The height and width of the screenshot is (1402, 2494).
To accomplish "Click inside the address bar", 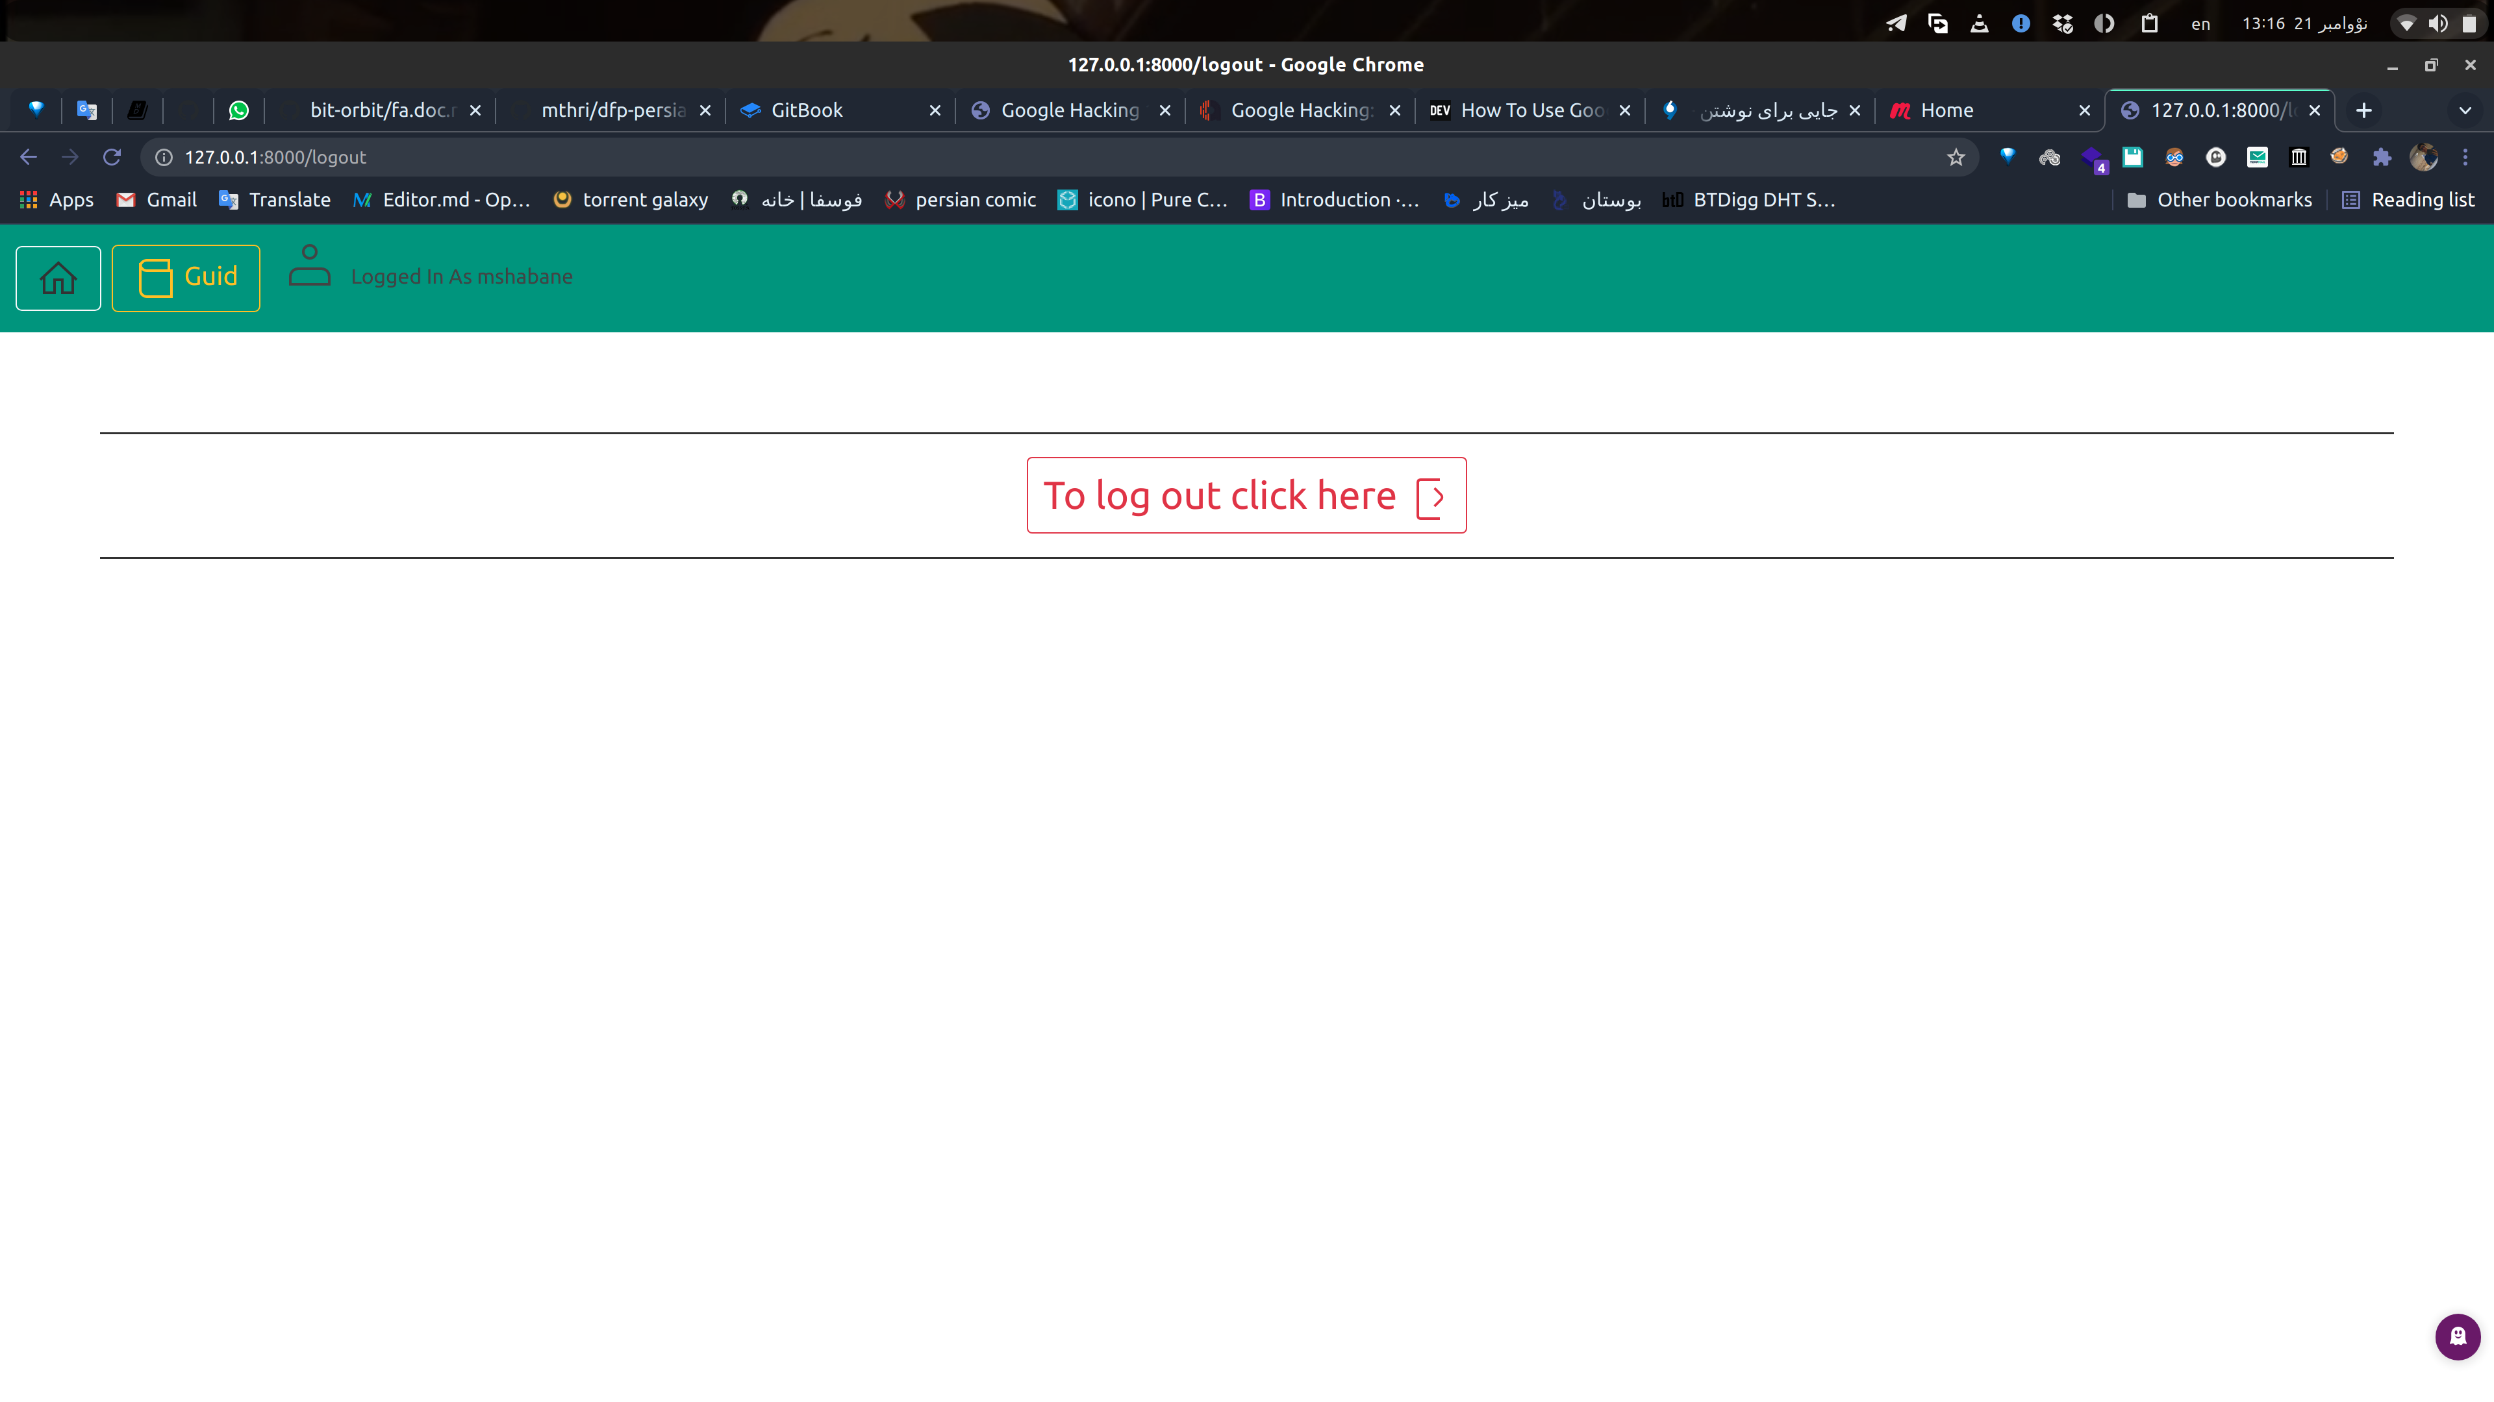I will pos(581,156).
